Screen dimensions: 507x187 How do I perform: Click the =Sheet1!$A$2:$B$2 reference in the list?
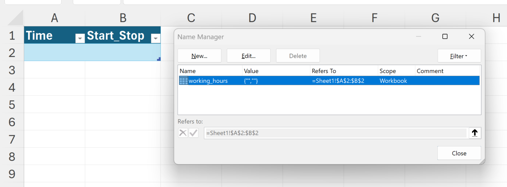click(x=338, y=81)
